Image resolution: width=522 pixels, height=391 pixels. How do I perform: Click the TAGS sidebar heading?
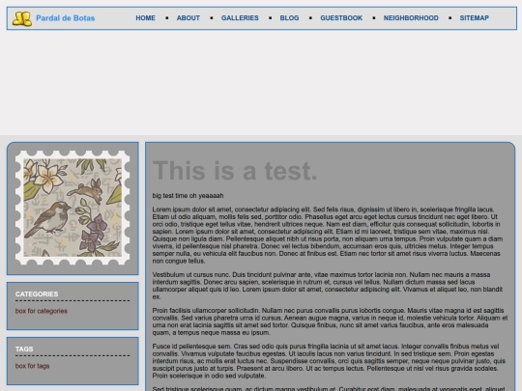[x=24, y=349]
